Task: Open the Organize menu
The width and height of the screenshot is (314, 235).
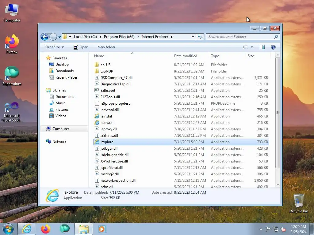Action: pos(55,47)
